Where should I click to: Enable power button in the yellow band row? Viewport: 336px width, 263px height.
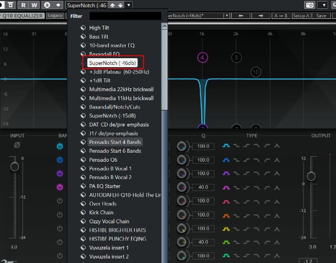(60, 228)
